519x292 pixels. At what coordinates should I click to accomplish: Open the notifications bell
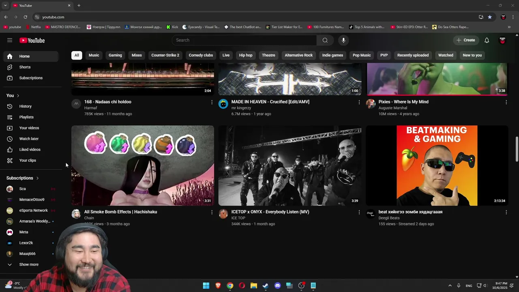tap(487, 40)
